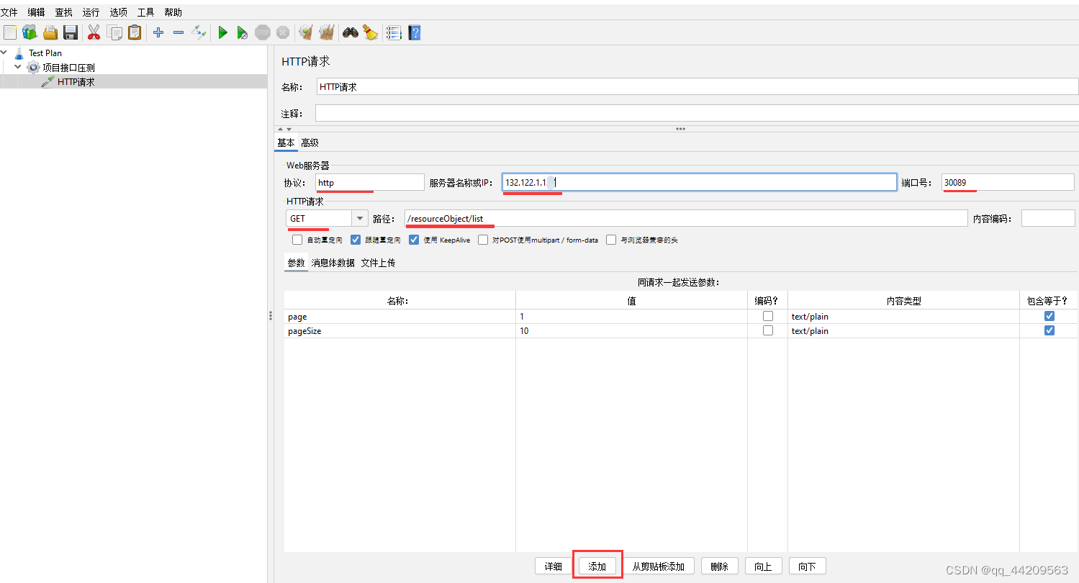Viewport: 1079px width, 583px height.
Task: Open the 选项 menu
Action: point(119,12)
